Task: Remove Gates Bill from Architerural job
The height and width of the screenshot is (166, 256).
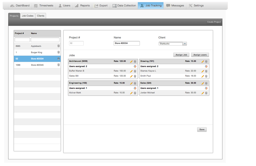Action: [135, 76]
